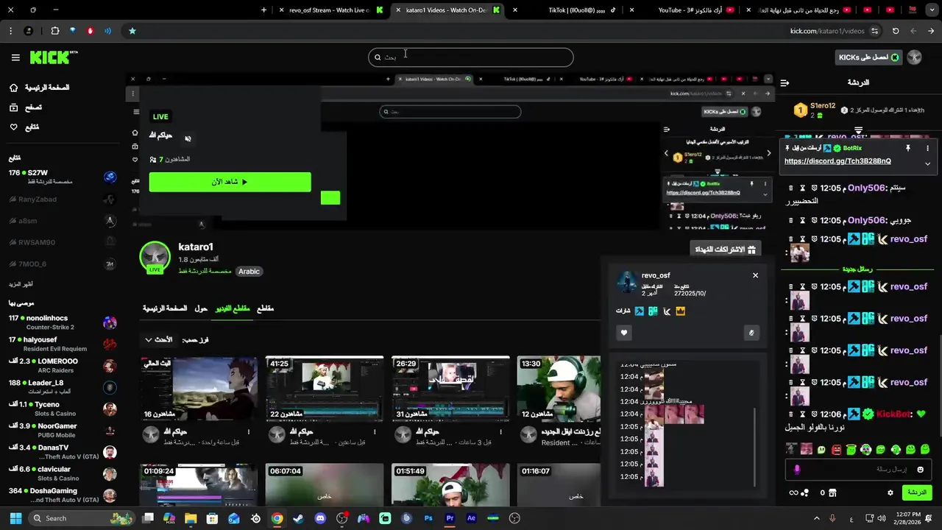Image resolution: width=942 pixels, height=530 pixels.
Task: Open options menu for the live video card
Action: point(249,432)
